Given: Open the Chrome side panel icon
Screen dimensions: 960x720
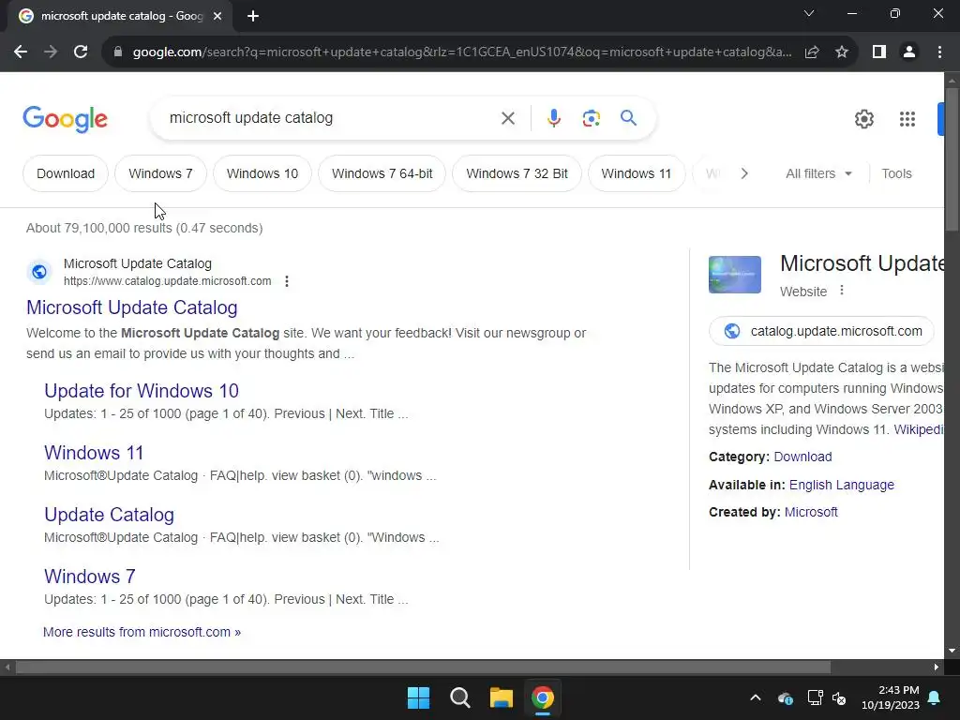Looking at the screenshot, I should (x=879, y=52).
